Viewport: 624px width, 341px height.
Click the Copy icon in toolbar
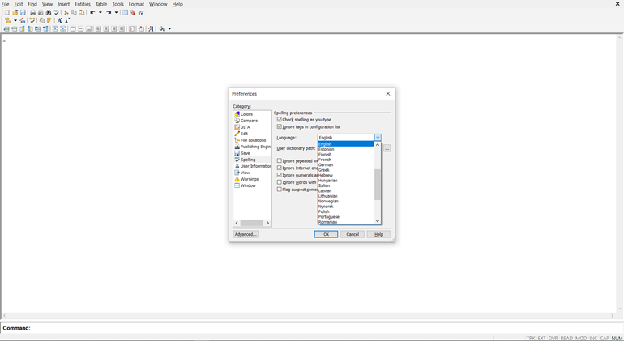coord(74,13)
